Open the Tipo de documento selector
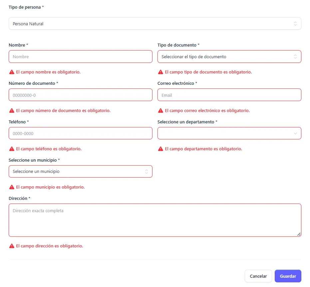The width and height of the screenshot is (310, 287). (229, 57)
